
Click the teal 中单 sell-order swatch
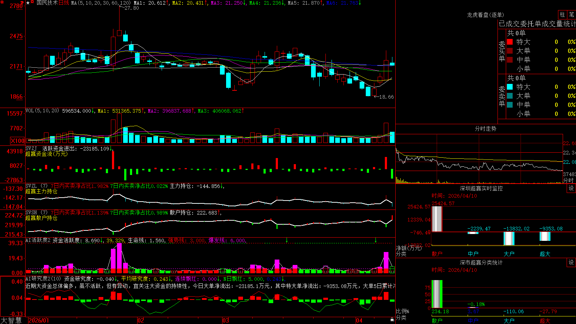coord(510,105)
